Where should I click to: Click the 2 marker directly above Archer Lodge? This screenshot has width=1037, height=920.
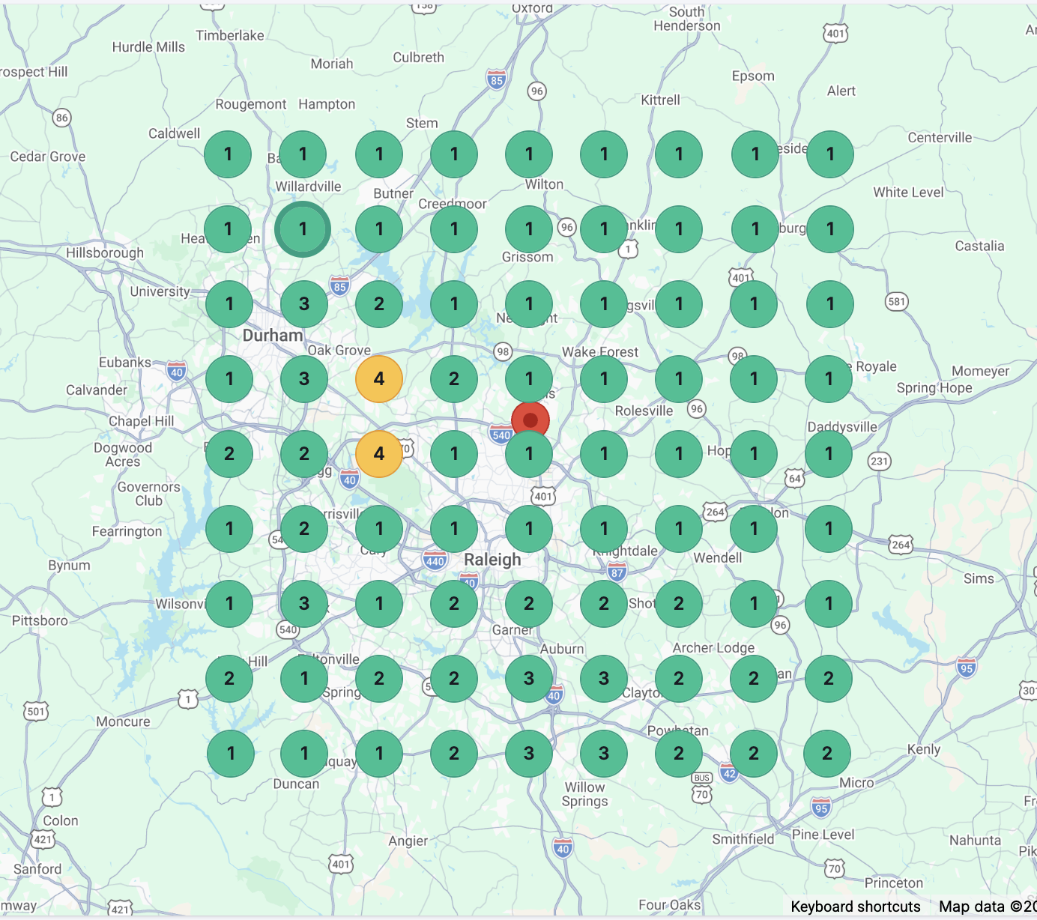[x=679, y=604]
